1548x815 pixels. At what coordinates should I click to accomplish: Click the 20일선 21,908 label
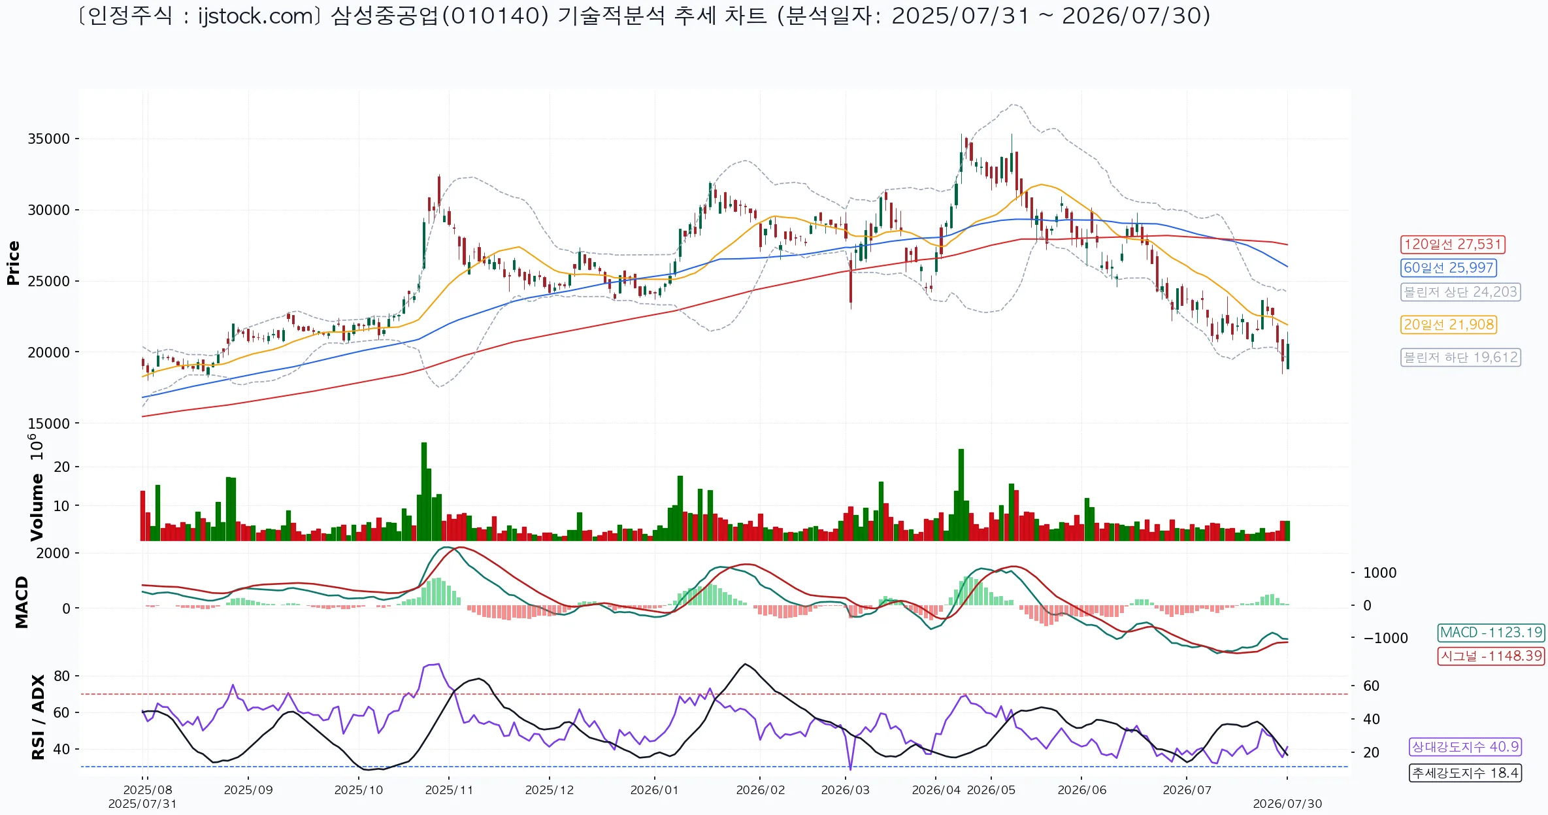click(x=1448, y=325)
